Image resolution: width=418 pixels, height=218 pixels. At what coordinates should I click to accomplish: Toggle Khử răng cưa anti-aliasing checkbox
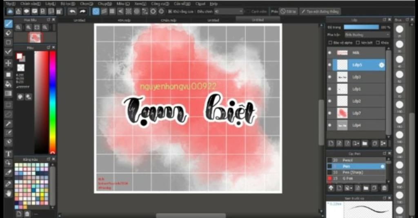tap(170, 11)
